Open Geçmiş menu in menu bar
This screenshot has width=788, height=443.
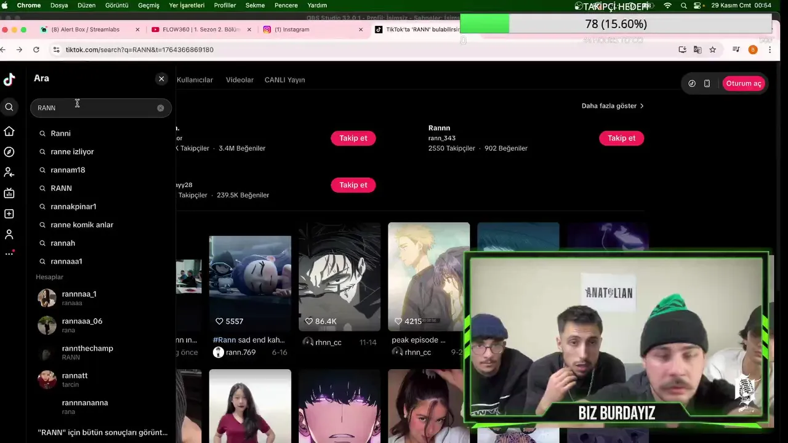148,6
